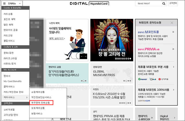Click the Digital Hyundai Card logo
This screenshot has height=121, width=185.
point(89,4)
